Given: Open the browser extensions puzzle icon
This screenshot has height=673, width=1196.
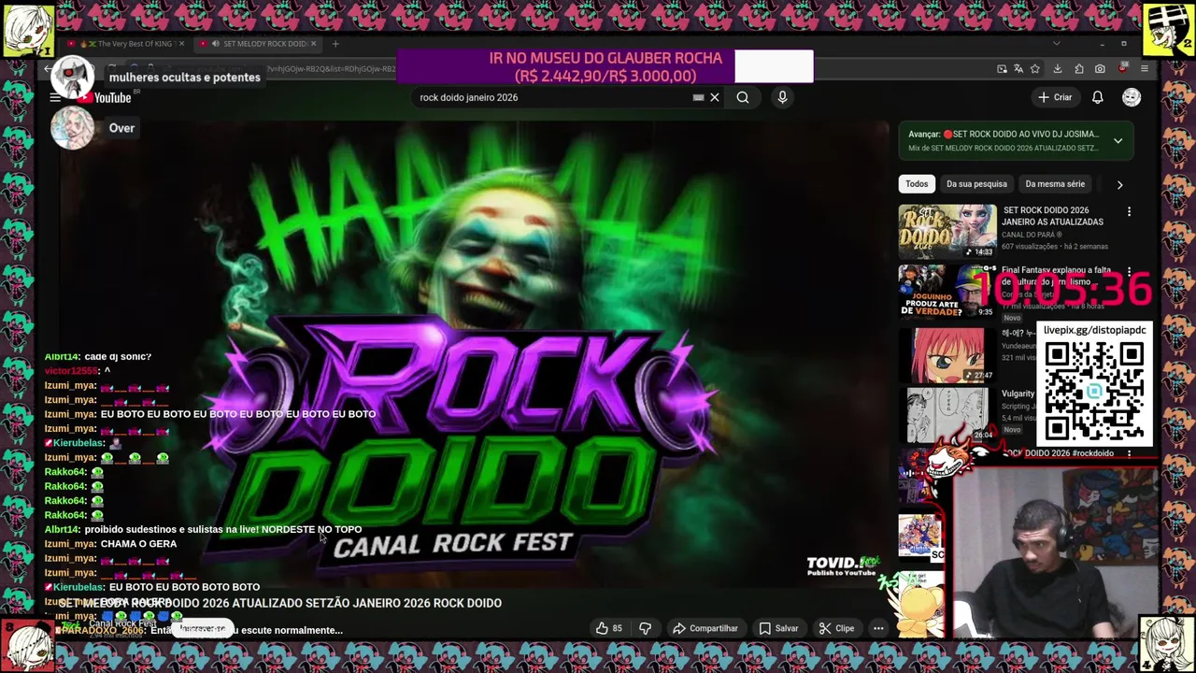Looking at the screenshot, I should pos(1078,69).
